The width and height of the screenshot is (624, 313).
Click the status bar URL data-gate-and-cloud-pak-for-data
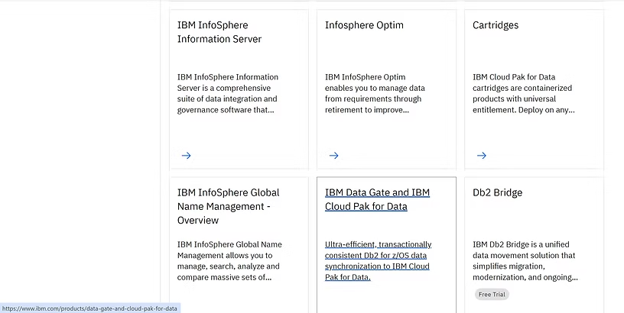(89, 308)
